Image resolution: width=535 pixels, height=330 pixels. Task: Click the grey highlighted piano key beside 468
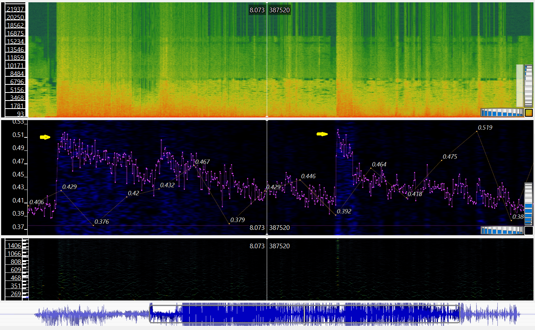pyautogui.click(x=26, y=277)
